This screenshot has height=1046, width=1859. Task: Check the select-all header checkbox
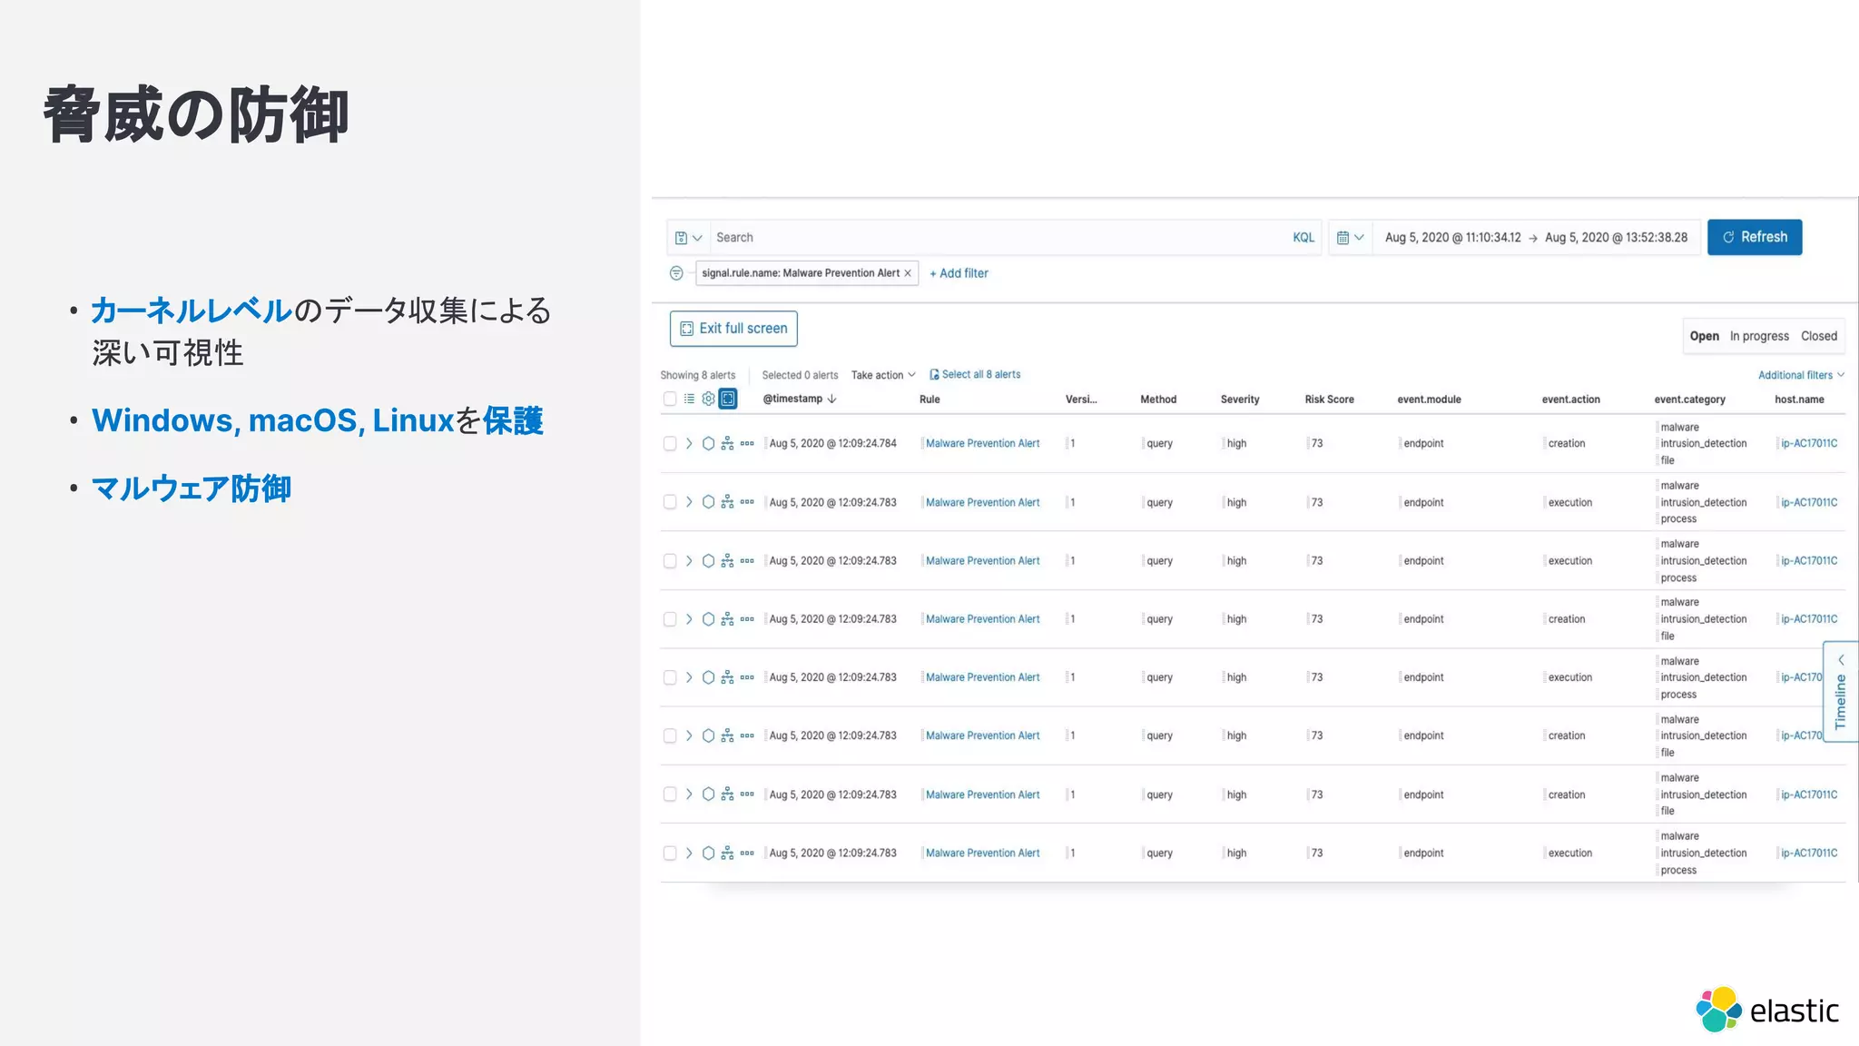[670, 399]
